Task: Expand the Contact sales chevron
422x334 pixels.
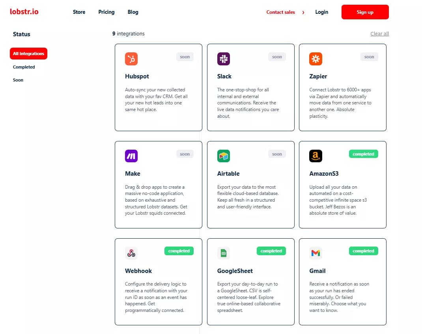Action: pos(303,12)
